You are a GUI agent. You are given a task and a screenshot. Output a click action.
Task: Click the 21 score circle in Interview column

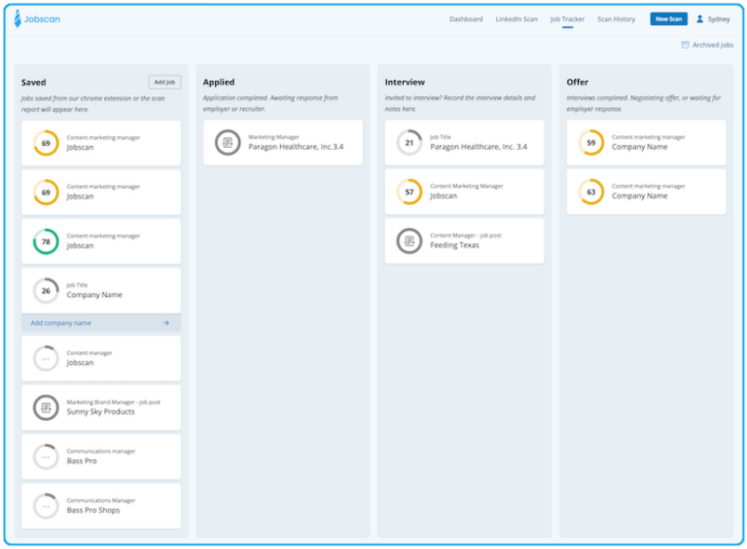click(x=409, y=143)
